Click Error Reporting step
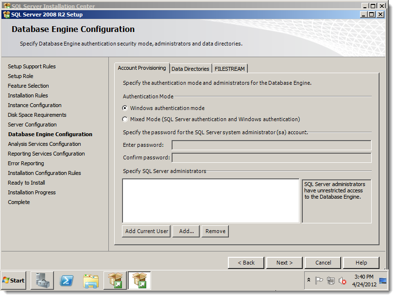The height and width of the screenshot is (298, 396). [x=26, y=163]
